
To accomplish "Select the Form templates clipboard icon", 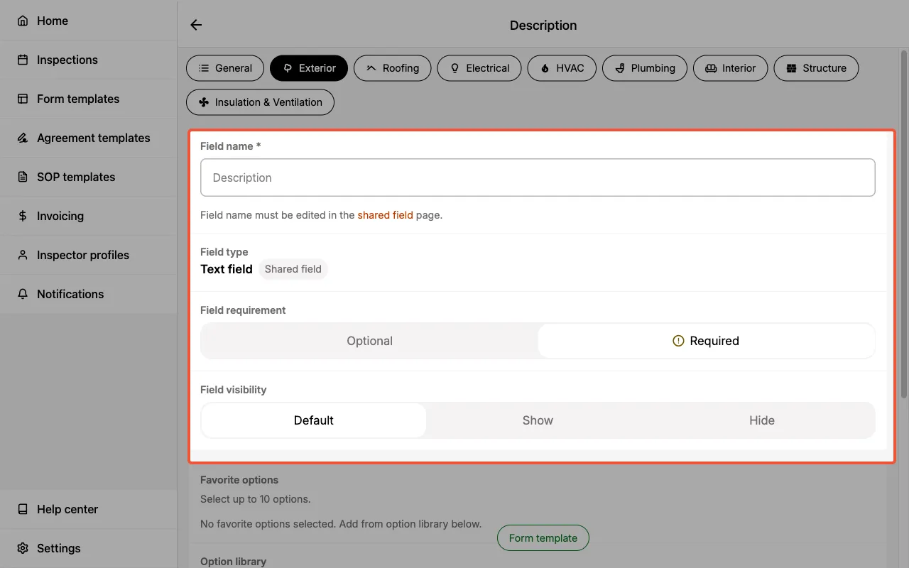I will tap(22, 99).
